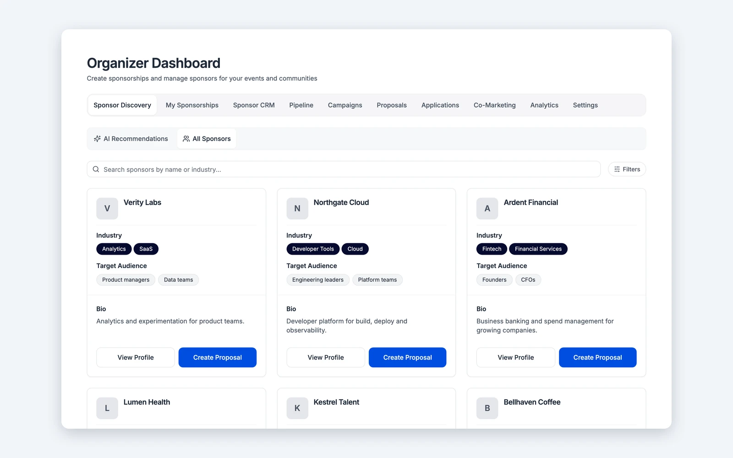Click the Cloud industry tag

pyautogui.click(x=355, y=249)
